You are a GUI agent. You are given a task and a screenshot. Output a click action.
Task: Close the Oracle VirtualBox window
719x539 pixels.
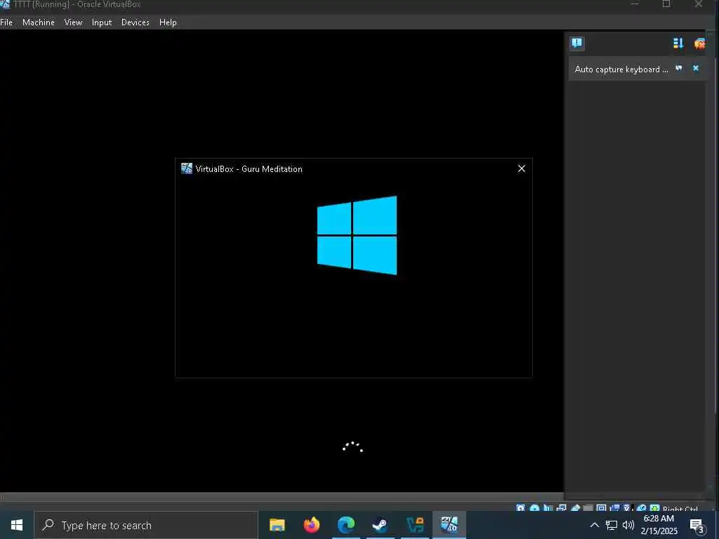click(699, 4)
